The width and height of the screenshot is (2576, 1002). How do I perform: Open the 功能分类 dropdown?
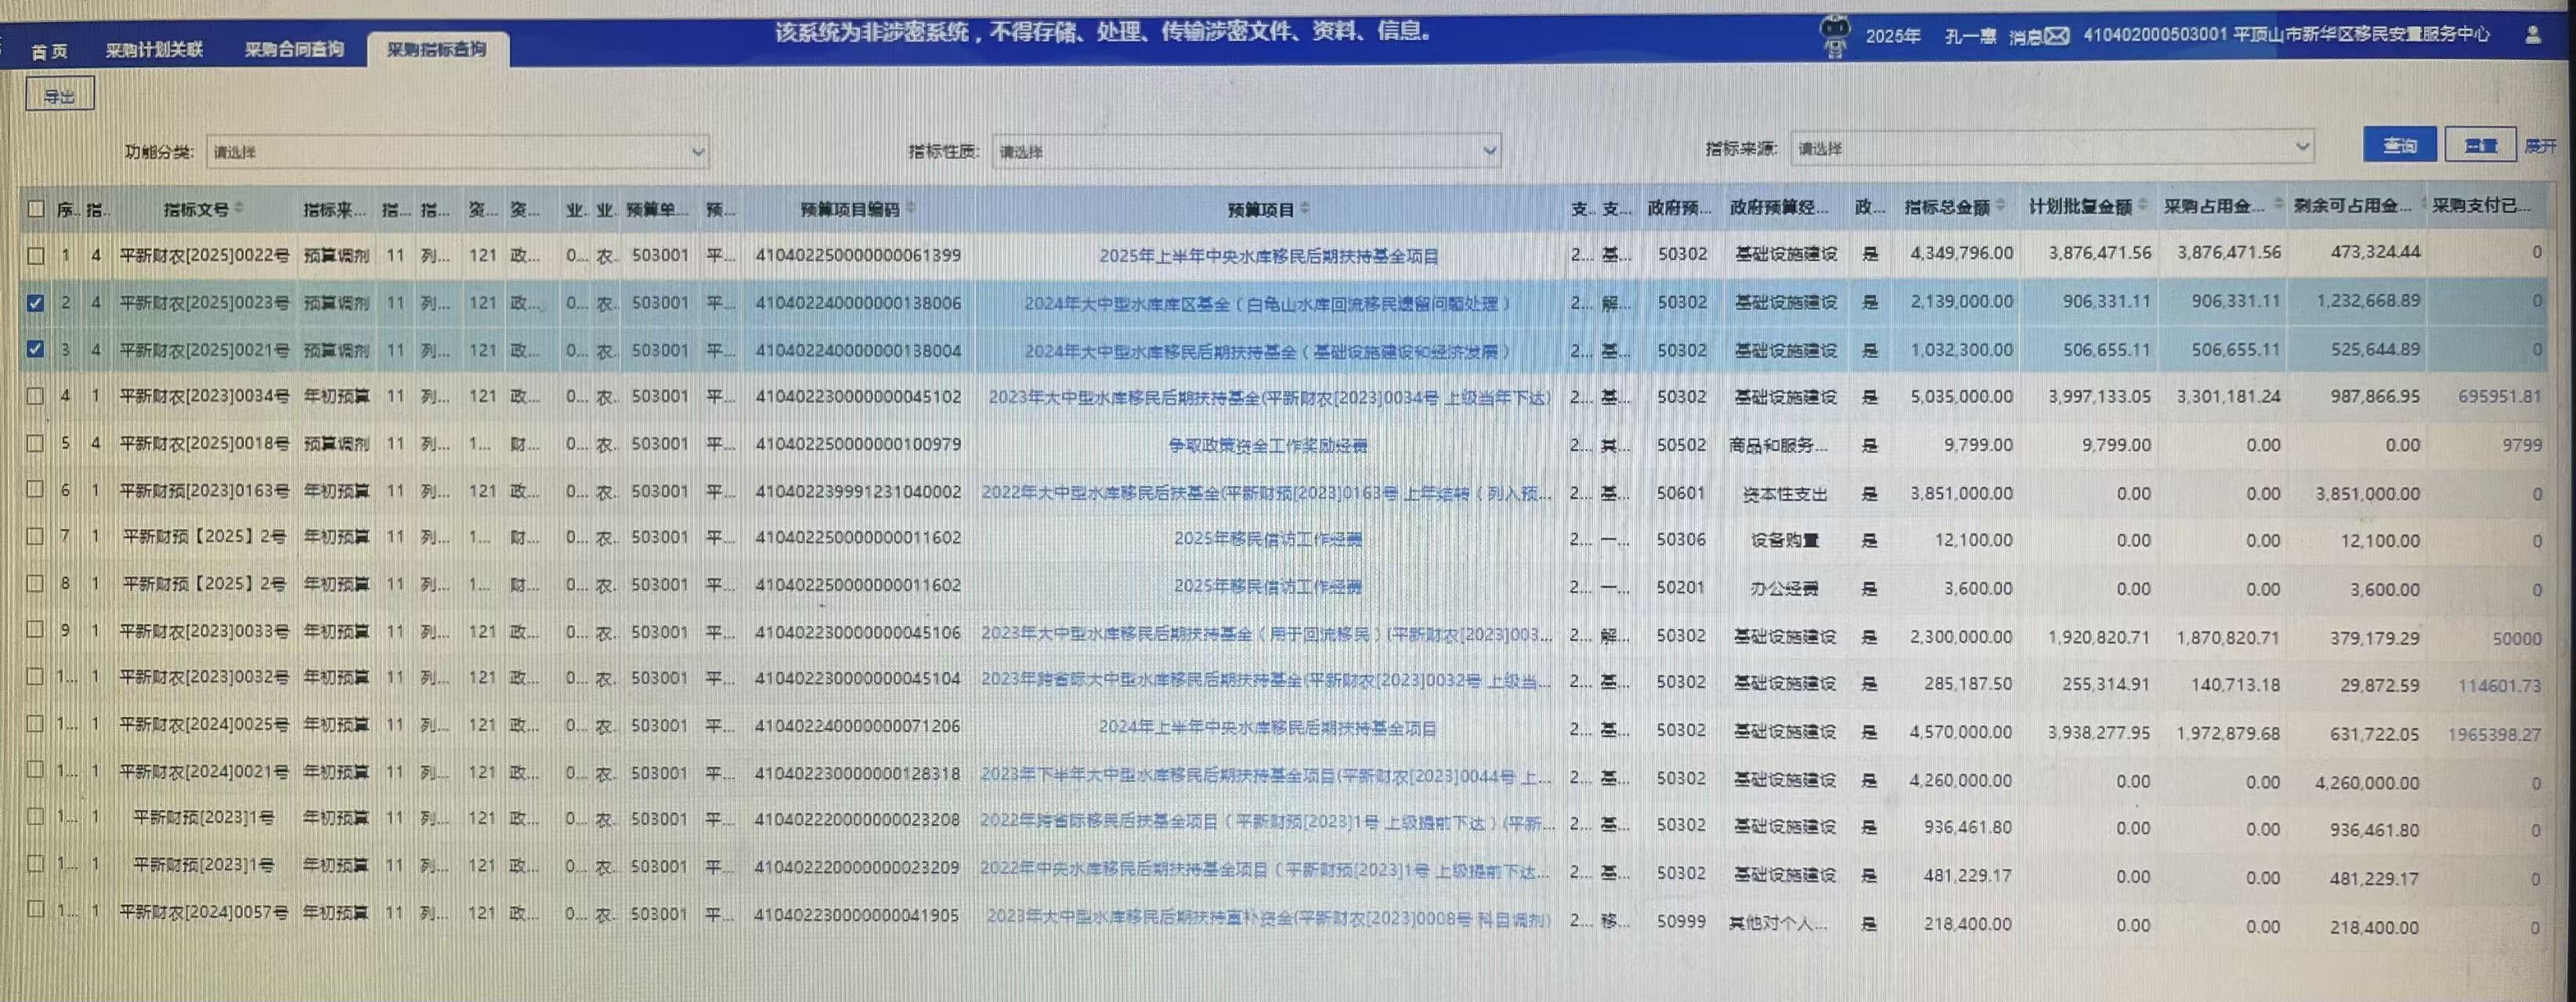click(x=457, y=152)
